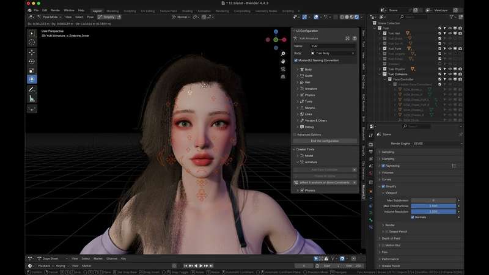The width and height of the screenshot is (489, 275).
Task: Select the Scale tool in viewport toolbar
Action: point(32,70)
